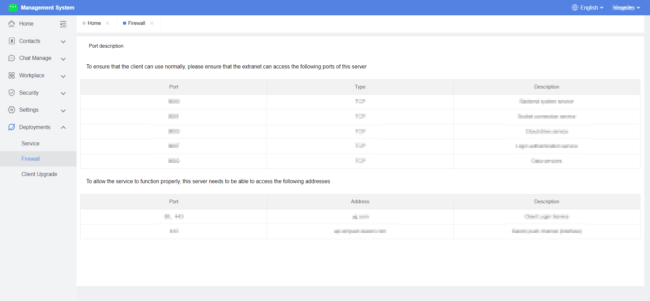Image resolution: width=650 pixels, height=301 pixels.
Task: Click the Home house icon in sidebar
Action: click(x=12, y=24)
